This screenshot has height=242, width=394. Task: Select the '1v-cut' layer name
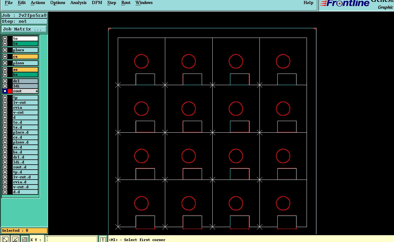tap(25, 103)
